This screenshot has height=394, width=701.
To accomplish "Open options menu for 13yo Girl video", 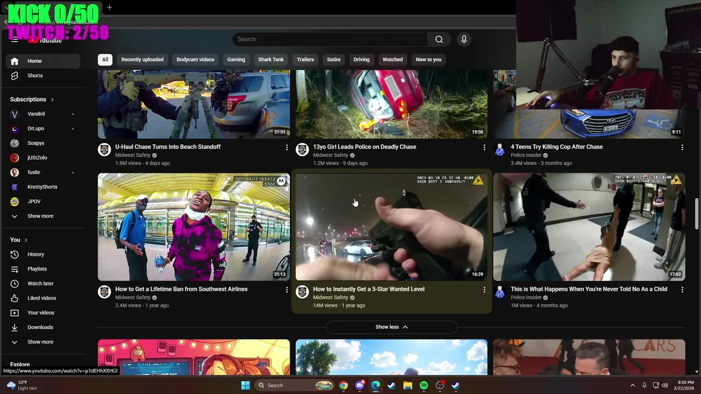I will [484, 147].
